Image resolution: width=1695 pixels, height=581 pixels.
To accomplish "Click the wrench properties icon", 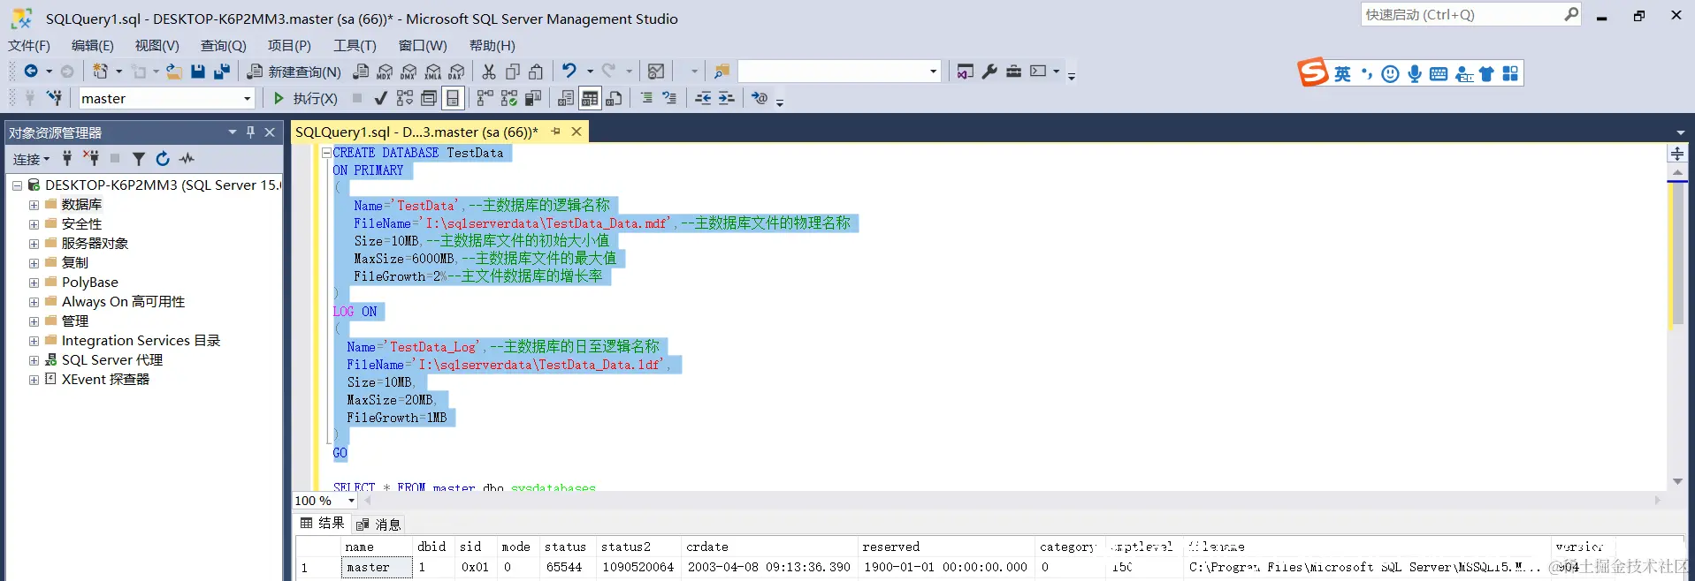I will click(x=989, y=72).
